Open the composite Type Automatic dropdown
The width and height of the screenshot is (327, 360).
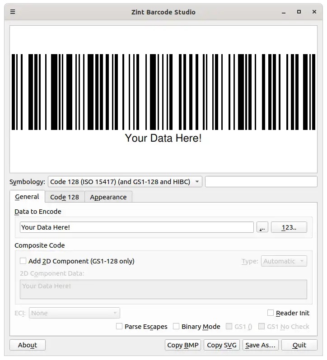coord(284,261)
